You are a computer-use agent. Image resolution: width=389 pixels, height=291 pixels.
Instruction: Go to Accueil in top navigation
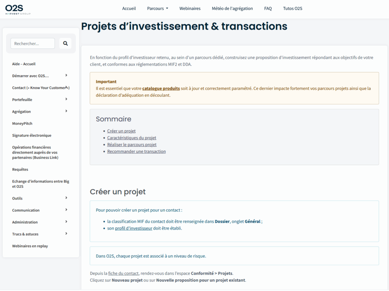129,8
